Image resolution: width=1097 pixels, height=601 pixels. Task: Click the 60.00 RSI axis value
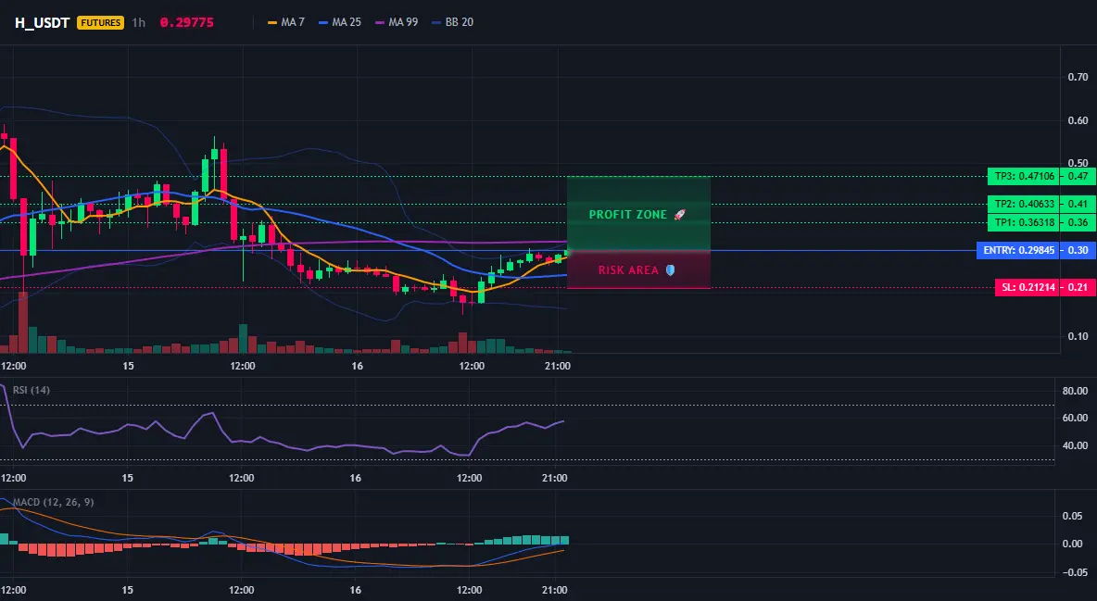(x=1076, y=418)
